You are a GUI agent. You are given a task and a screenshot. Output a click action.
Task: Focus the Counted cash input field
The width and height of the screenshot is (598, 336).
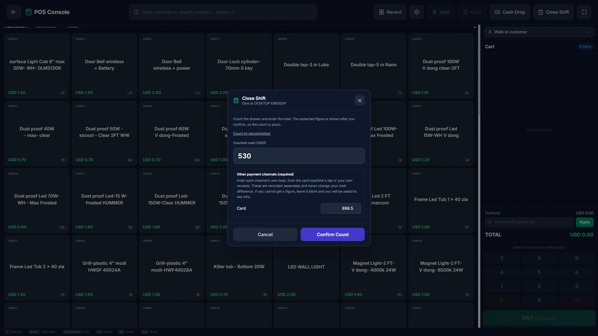point(299,156)
